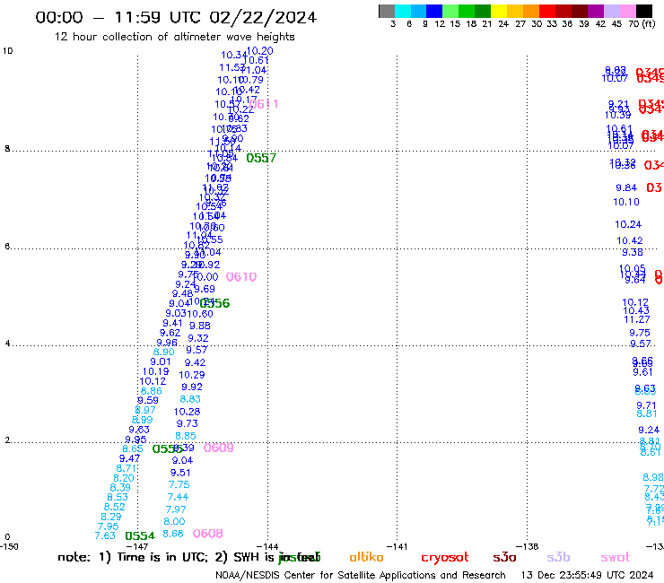Click the wave height value 9.51
664x583 pixels.
pos(180,473)
